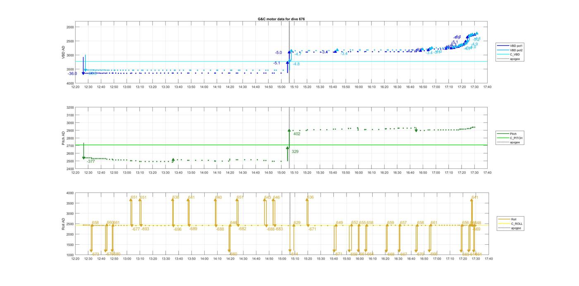Click the '638' roll label
Screen dimensions: 579x286
176,197
